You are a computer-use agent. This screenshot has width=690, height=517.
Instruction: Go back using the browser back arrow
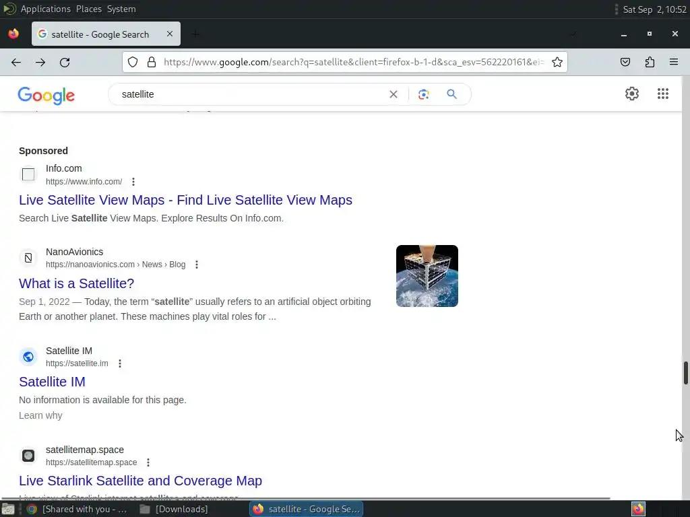16,63
